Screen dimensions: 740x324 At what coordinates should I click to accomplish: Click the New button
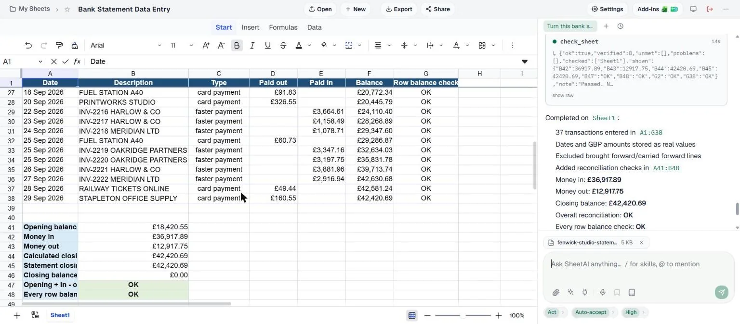pos(356,9)
